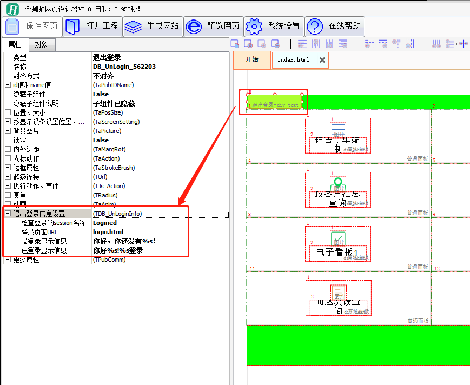
Task: Collapse the 退出登录信息设置 property group
Action: click(8, 214)
